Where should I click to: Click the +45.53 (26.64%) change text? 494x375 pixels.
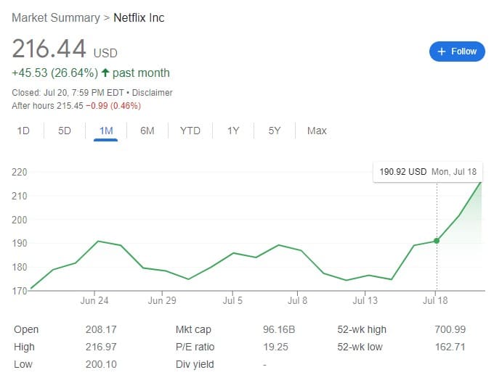(54, 73)
